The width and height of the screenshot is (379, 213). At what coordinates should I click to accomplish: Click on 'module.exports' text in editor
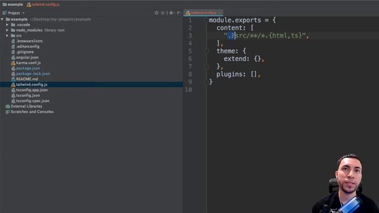235,20
